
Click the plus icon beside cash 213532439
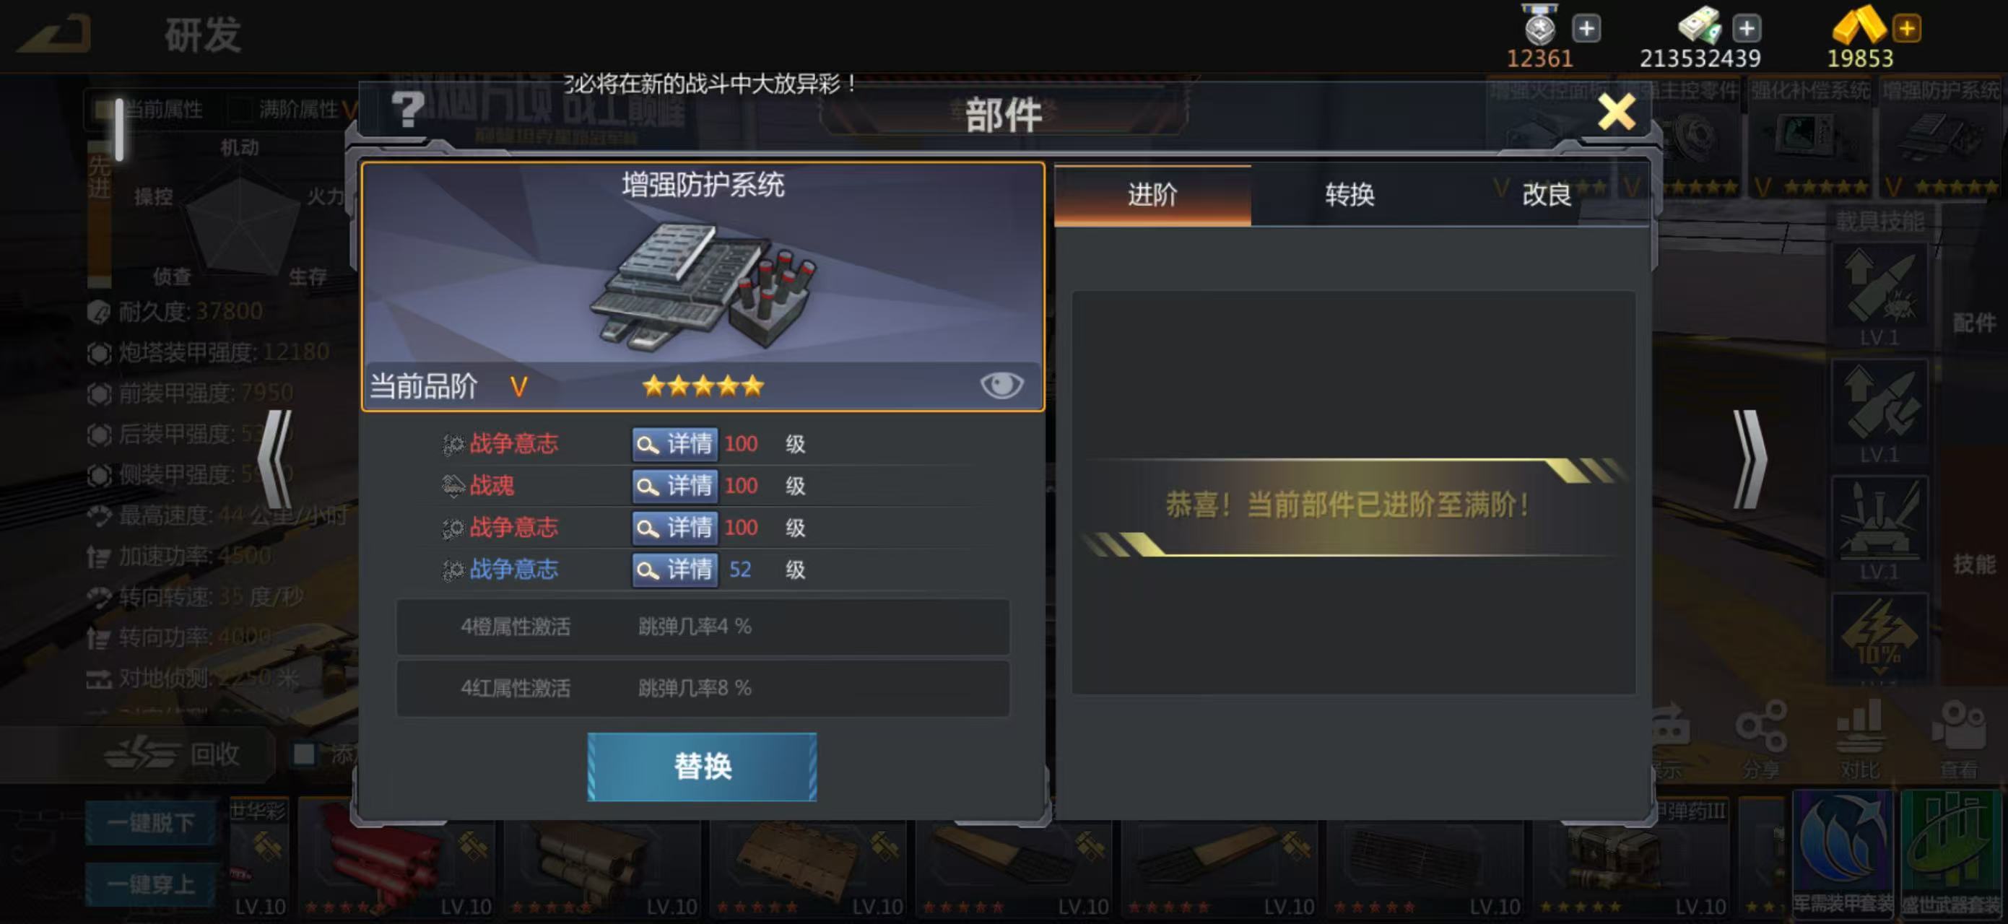point(1747,29)
